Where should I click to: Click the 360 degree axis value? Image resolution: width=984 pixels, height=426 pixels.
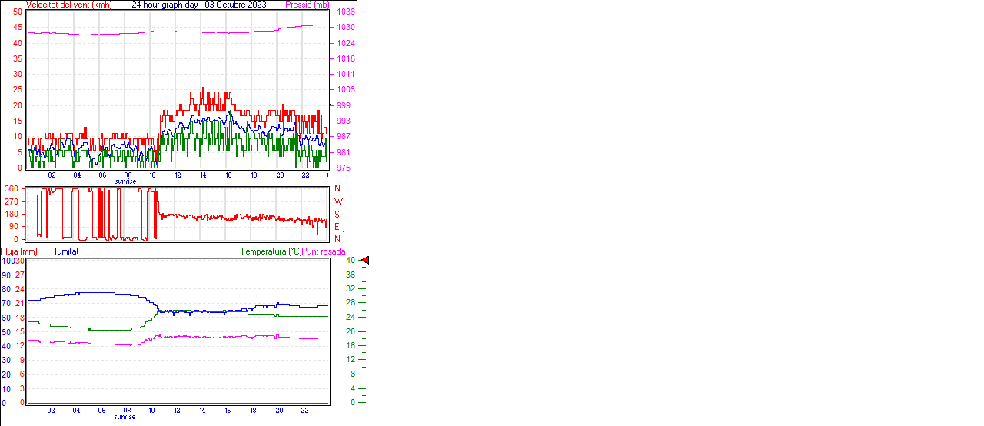[x=12, y=188]
